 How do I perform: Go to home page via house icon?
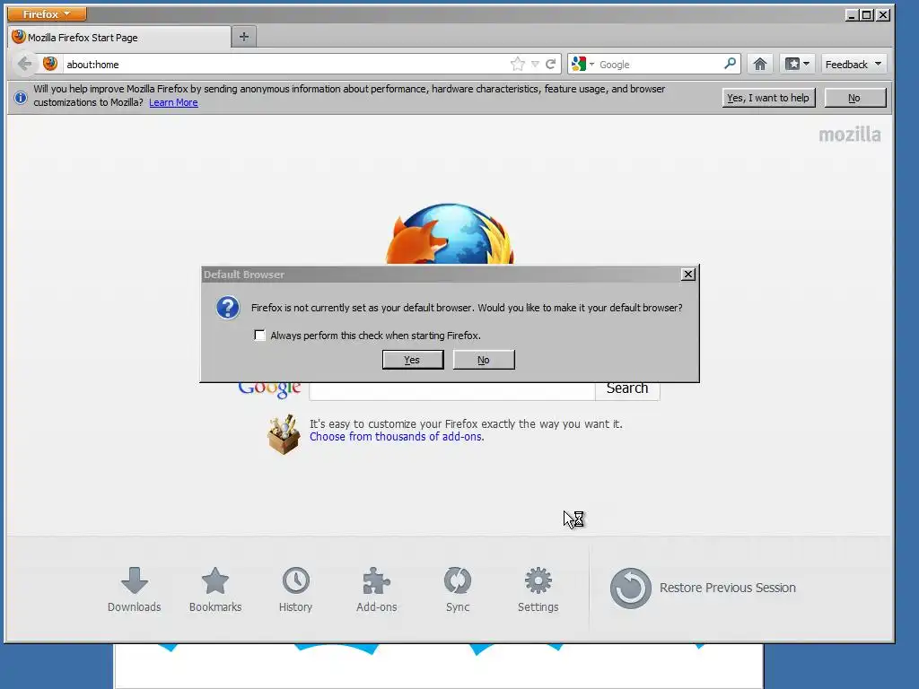coord(759,64)
